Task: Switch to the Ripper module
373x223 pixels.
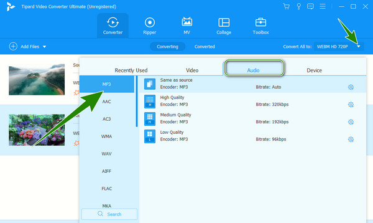Action: click(x=150, y=25)
